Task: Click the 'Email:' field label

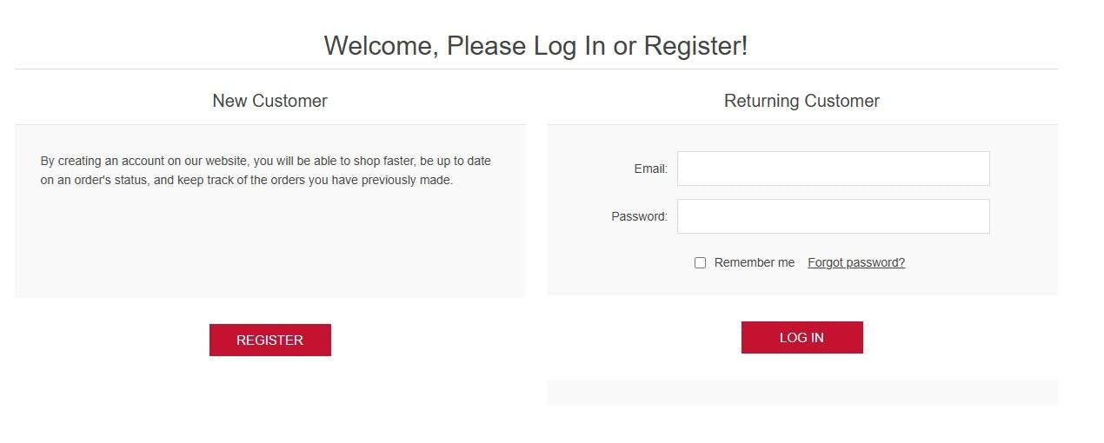Action: tap(650, 169)
